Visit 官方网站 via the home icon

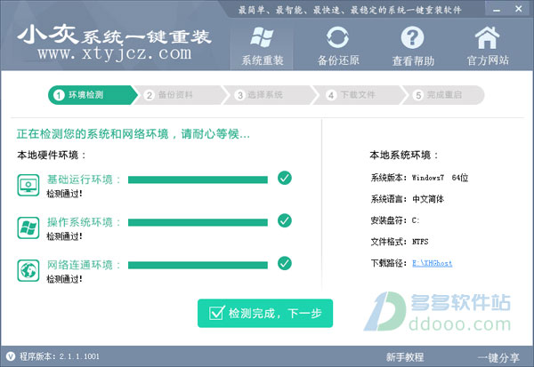(486, 46)
